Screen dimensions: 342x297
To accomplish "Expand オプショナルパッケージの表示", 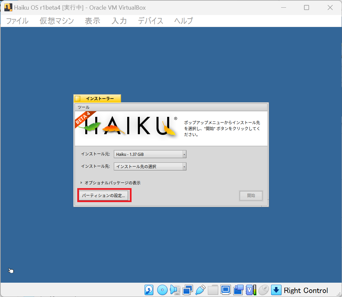I will click(x=110, y=183).
